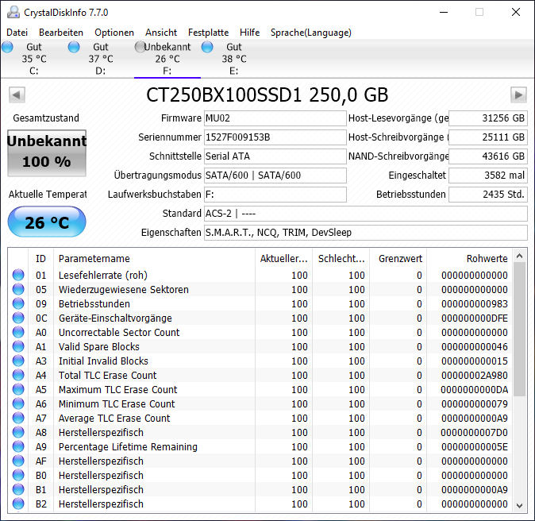Go to next disk with right arrow
Image resolution: width=535 pixels, height=521 pixels.
518,95
